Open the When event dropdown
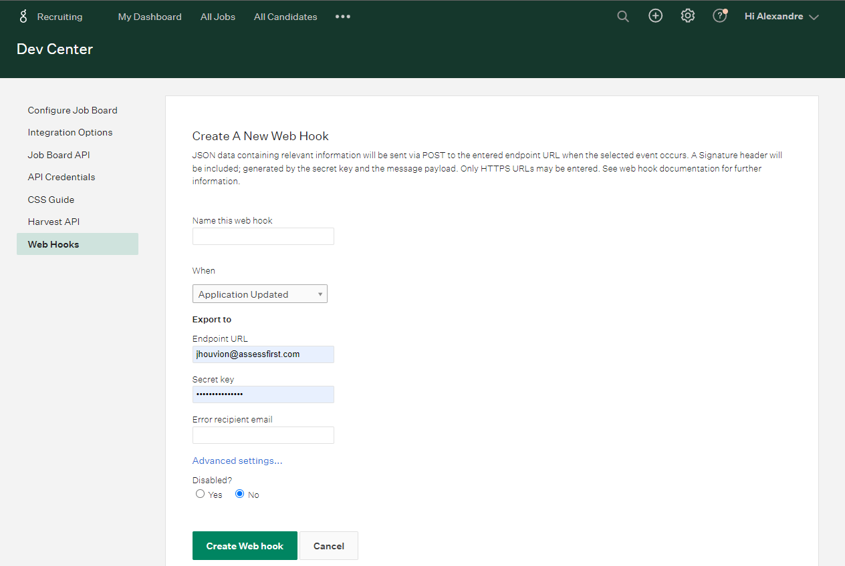Viewport: 845px width, 566px height. [x=260, y=294]
